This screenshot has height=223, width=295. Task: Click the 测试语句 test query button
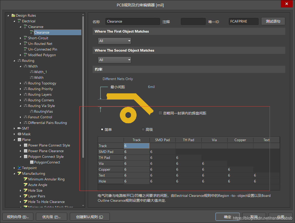(x=273, y=21)
